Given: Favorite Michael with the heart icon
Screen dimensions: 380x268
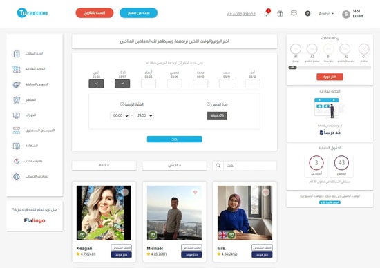Looking at the screenshot, I should point(195,192).
